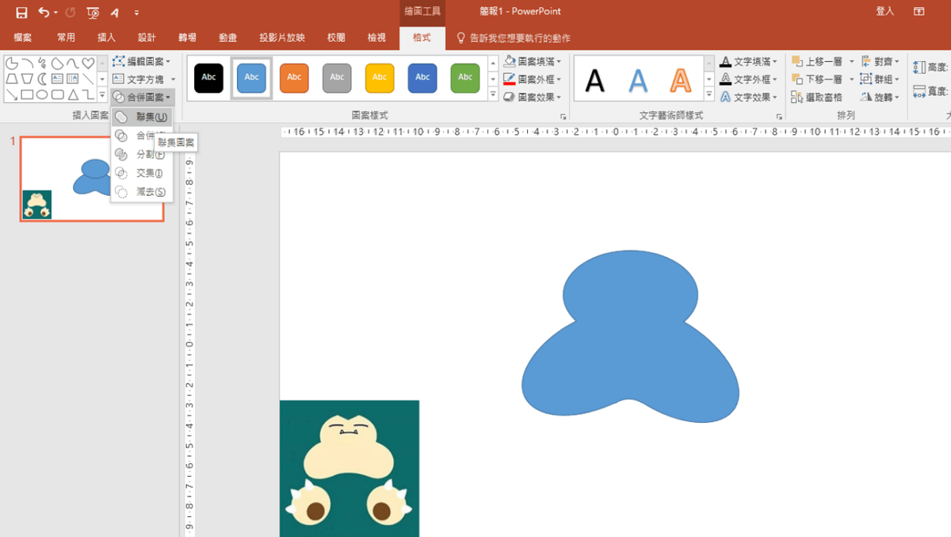Open the 文字方塊 dropdown arrow
This screenshot has width=951, height=537.
point(174,79)
